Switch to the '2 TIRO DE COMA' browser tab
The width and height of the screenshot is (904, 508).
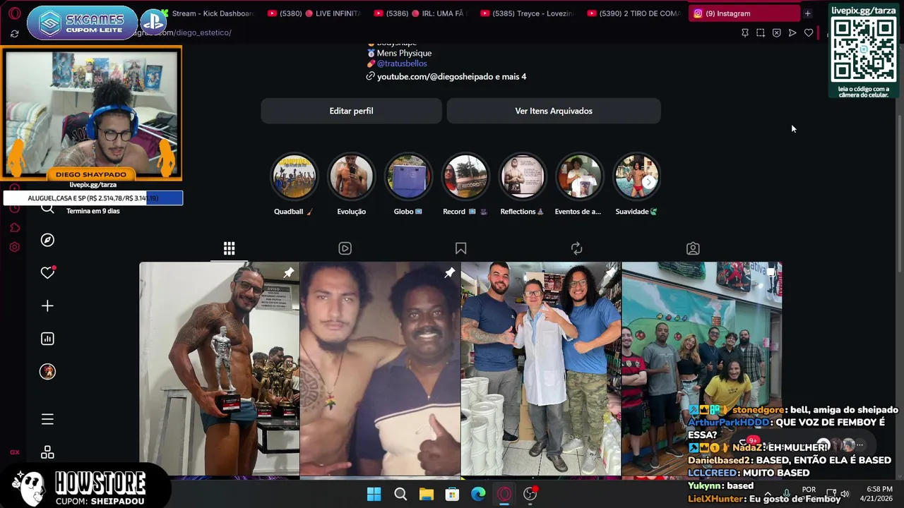tap(634, 13)
